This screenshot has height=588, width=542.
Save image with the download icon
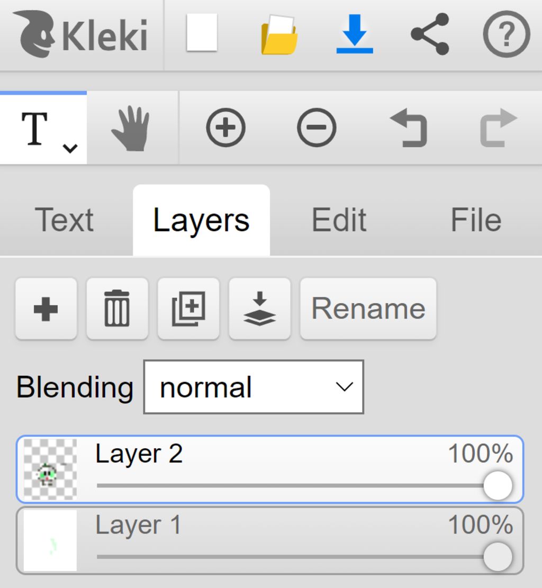355,34
